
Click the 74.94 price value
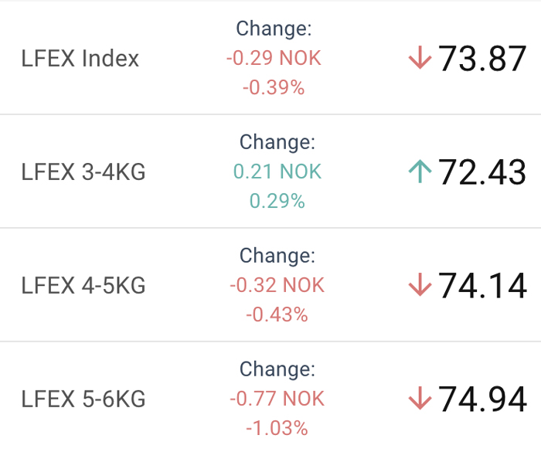pos(482,399)
